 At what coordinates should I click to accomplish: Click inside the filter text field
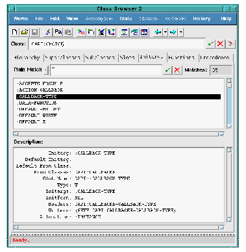106,70
